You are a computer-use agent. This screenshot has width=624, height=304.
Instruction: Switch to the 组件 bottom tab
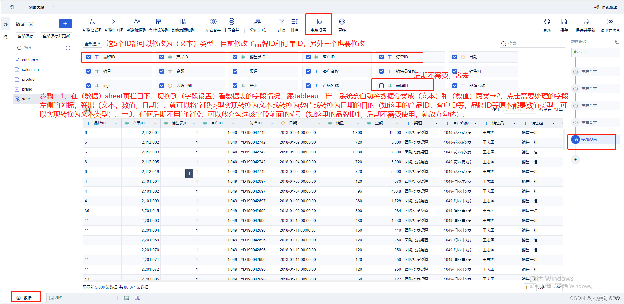56,298
